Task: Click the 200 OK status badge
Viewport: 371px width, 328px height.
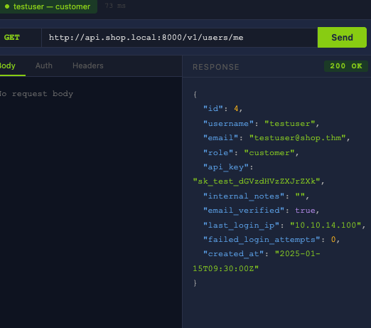Action: pos(346,66)
